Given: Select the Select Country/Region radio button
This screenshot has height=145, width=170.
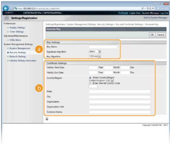Looking at the screenshot, I should point(90,78).
